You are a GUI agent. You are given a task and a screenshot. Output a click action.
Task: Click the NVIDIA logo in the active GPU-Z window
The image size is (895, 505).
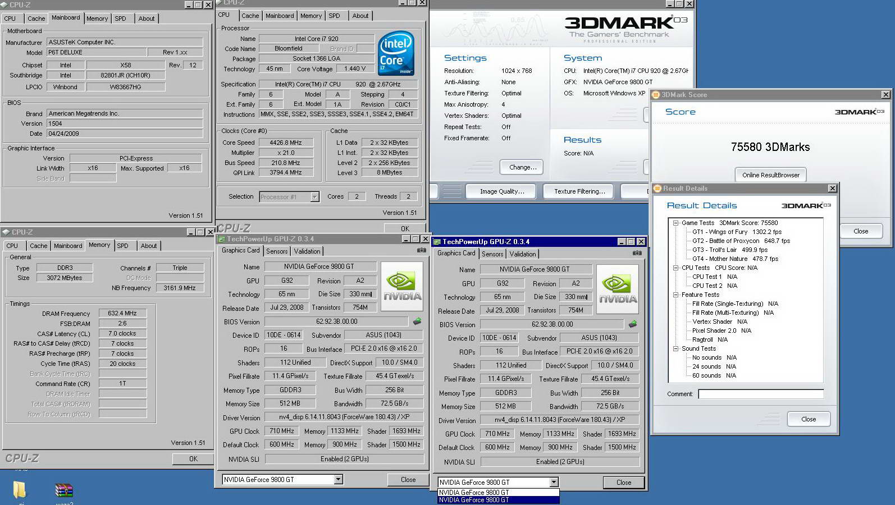click(618, 289)
